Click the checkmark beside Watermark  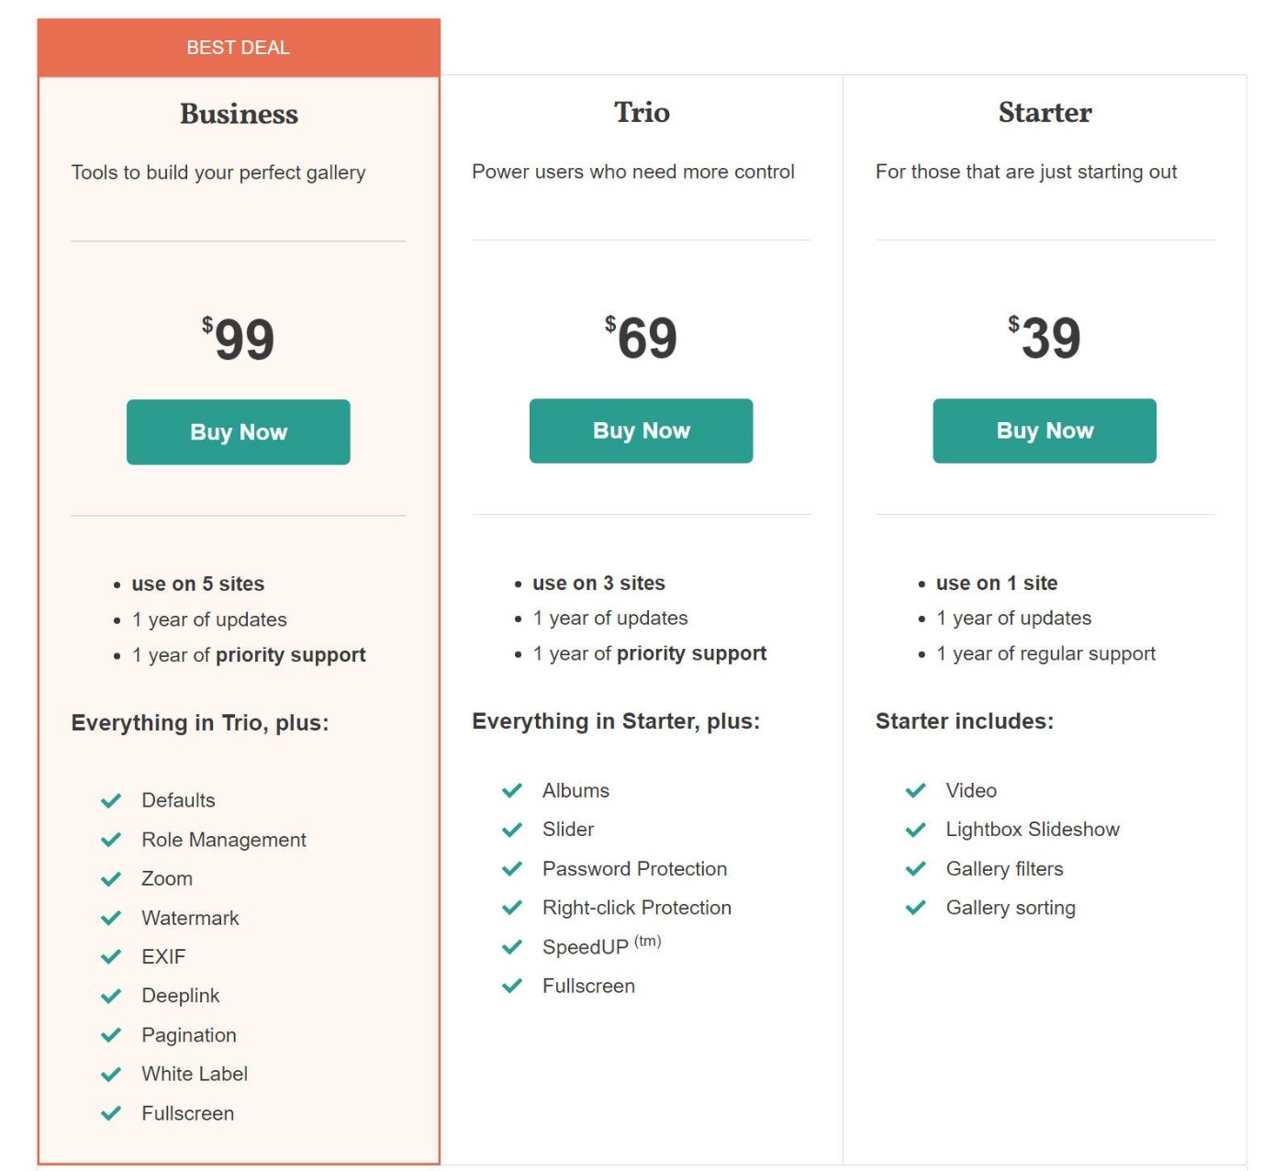coord(111,918)
